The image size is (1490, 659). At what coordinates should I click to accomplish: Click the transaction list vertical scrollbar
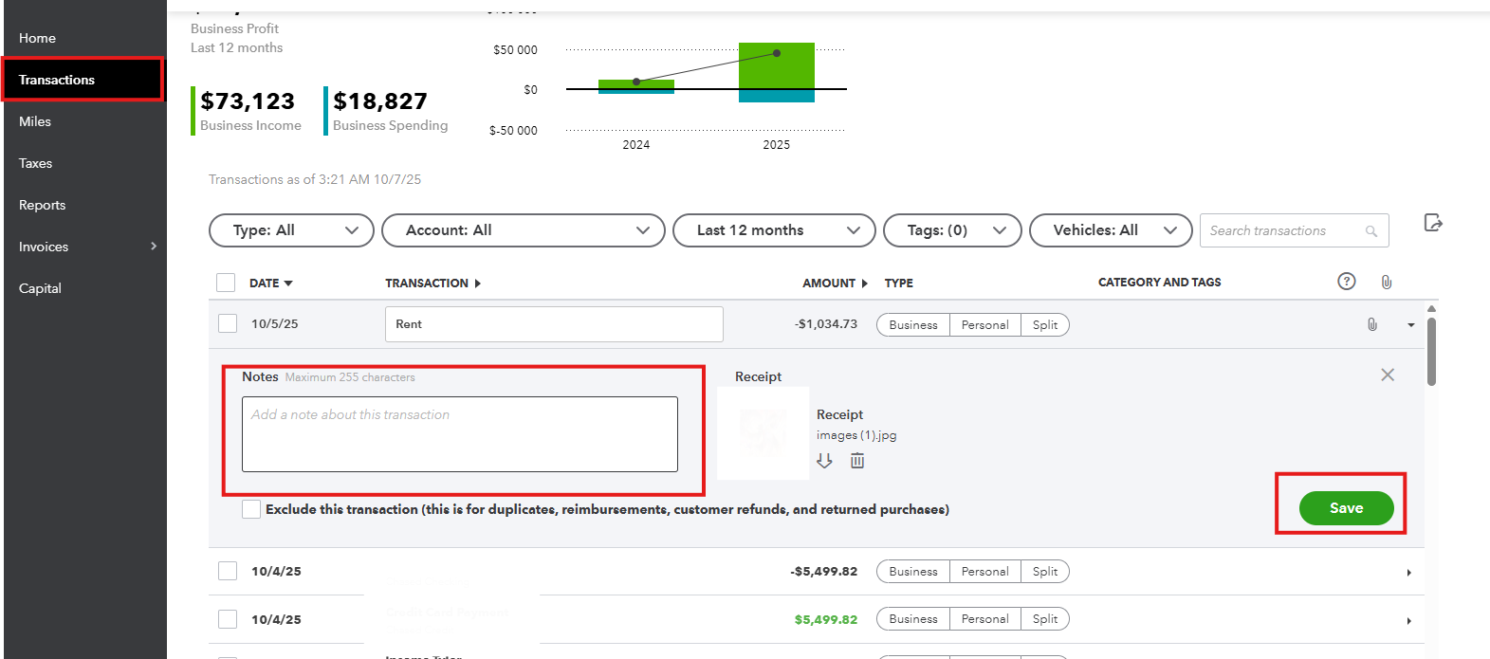pyautogui.click(x=1431, y=351)
